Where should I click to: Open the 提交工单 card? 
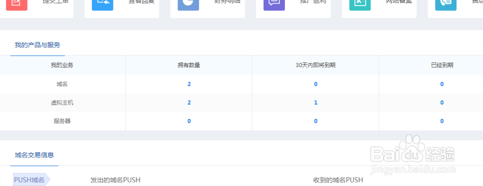pos(37,9)
